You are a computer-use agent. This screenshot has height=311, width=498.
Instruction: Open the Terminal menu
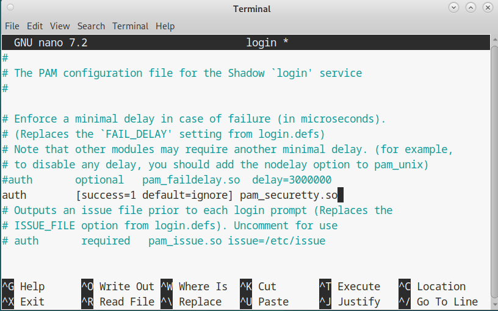[x=130, y=26]
